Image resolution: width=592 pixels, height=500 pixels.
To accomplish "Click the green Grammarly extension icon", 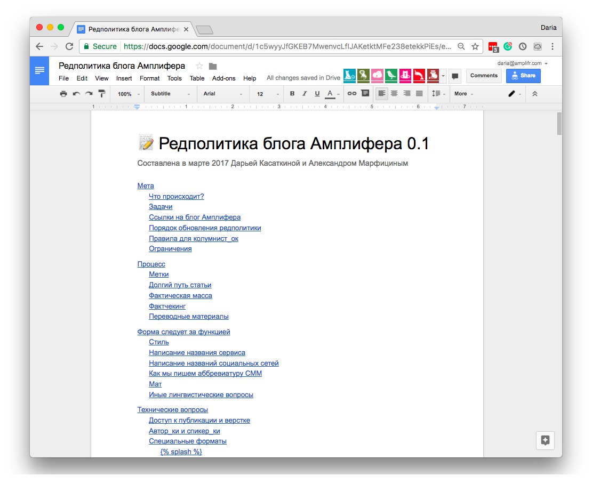I will point(508,46).
